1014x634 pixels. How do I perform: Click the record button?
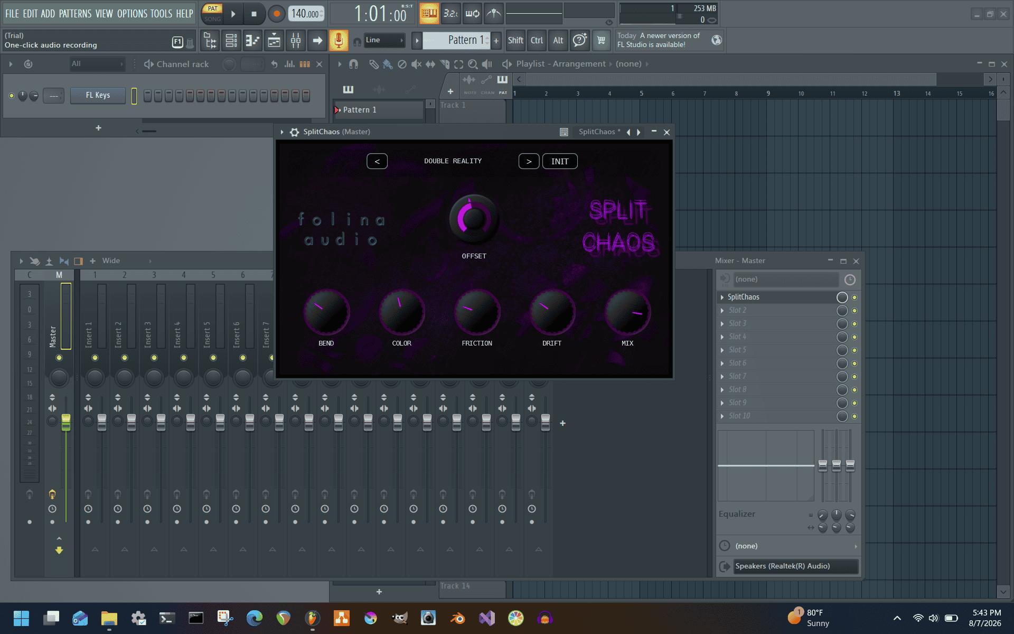tap(276, 14)
